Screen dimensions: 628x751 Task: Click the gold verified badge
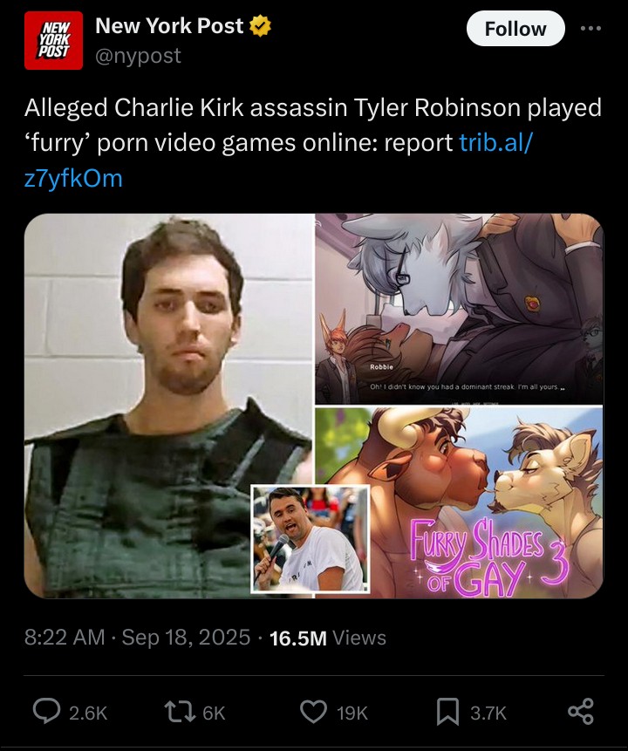coord(261,26)
